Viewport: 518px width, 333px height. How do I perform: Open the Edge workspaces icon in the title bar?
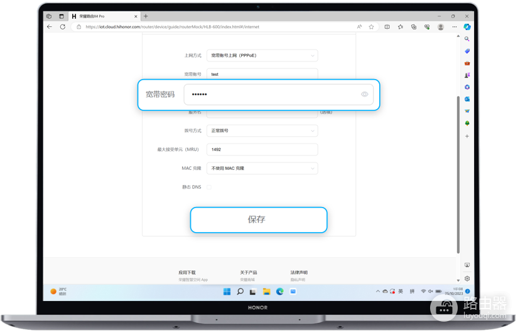49,16
